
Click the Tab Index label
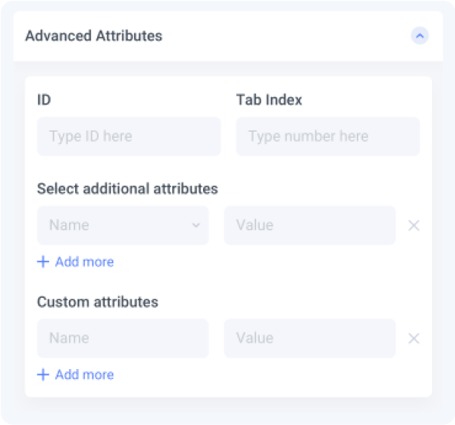[269, 100]
